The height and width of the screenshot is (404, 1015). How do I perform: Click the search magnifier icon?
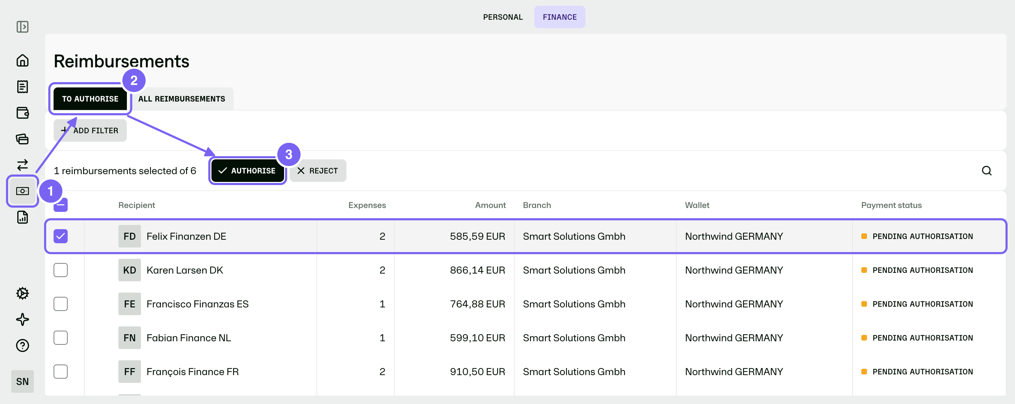[986, 171]
